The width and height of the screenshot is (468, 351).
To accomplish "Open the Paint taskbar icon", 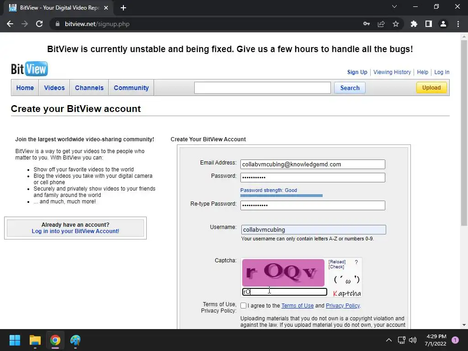I will 75,340.
